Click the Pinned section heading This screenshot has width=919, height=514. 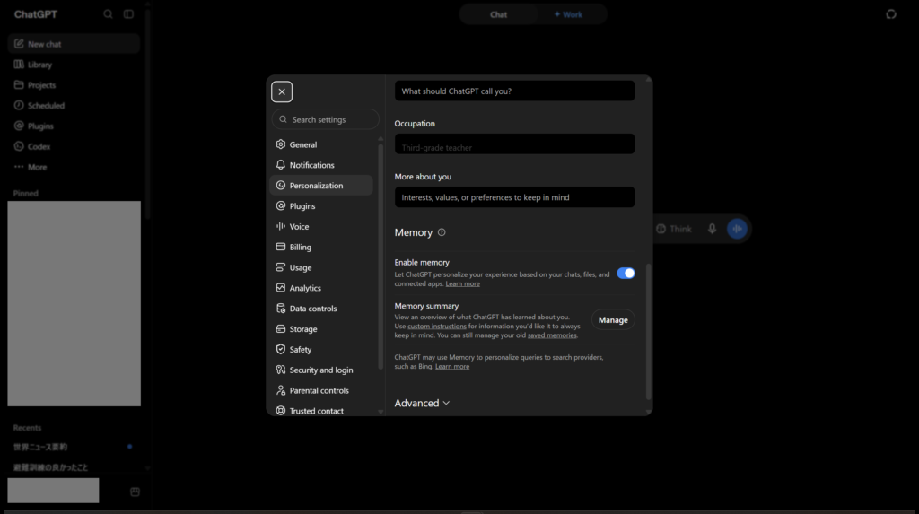26,194
